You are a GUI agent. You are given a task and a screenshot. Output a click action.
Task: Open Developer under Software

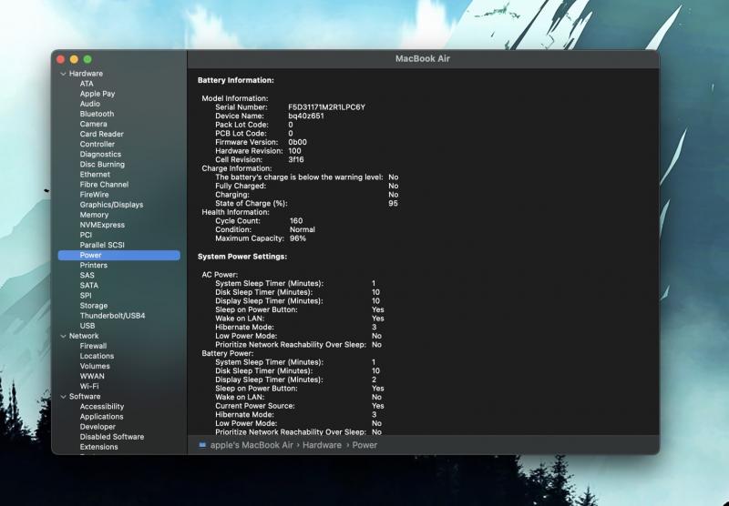98,427
